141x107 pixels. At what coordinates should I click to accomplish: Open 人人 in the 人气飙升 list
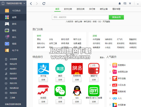tap(120, 98)
